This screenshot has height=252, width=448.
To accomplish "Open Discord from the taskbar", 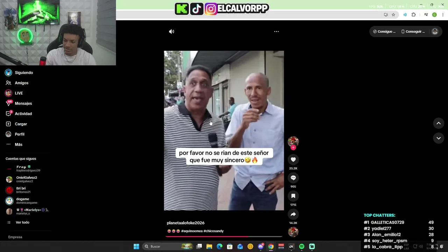I will tap(260, 246).
